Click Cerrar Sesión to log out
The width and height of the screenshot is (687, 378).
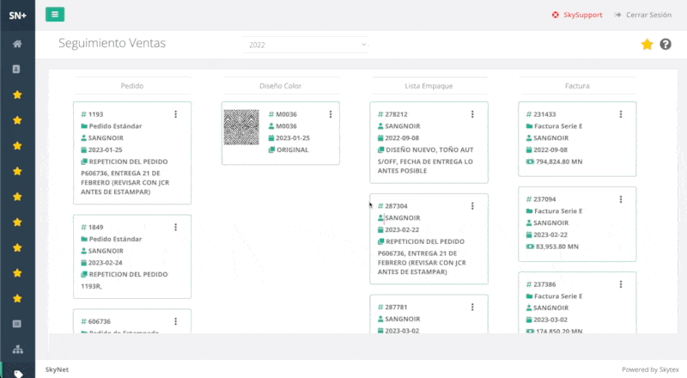coord(643,15)
